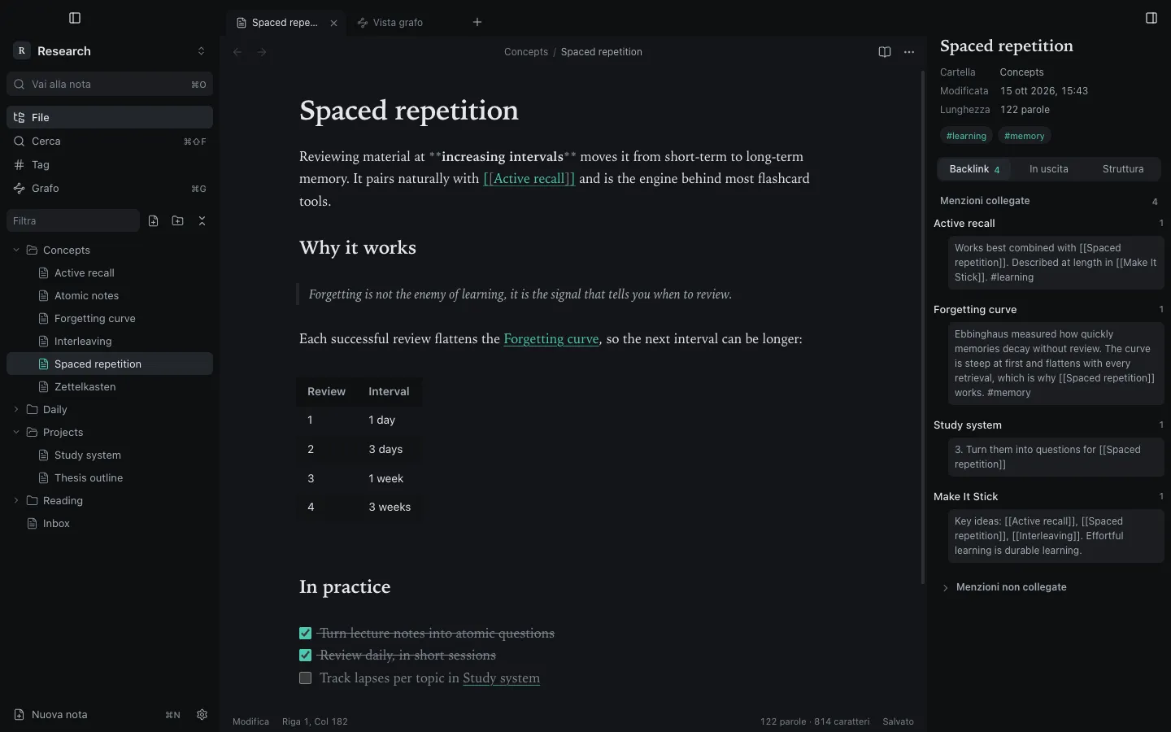Follow the Forgetting curve link in text
This screenshot has height=732, width=1171.
click(551, 339)
